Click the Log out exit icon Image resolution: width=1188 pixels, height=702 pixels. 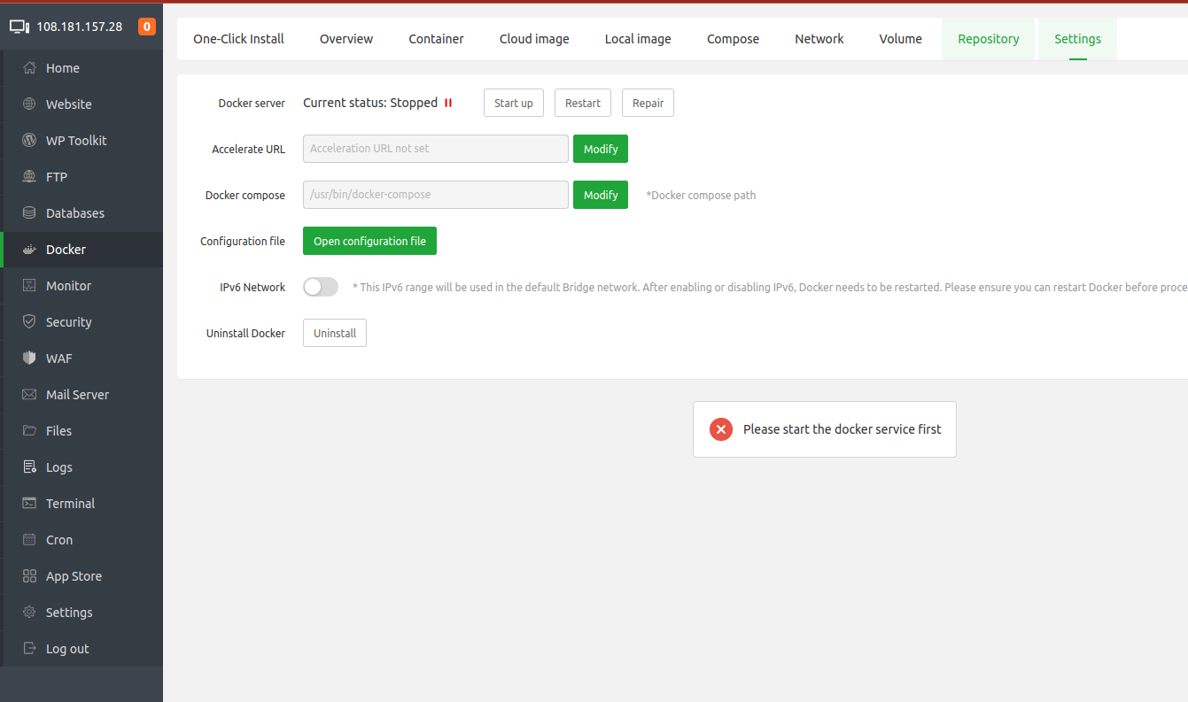(x=29, y=649)
